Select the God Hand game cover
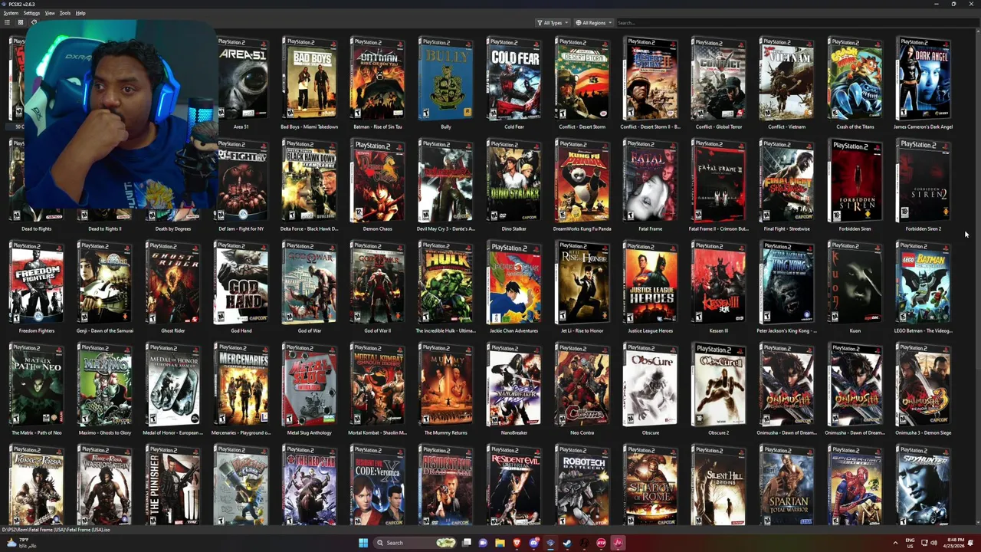 pyautogui.click(x=241, y=283)
